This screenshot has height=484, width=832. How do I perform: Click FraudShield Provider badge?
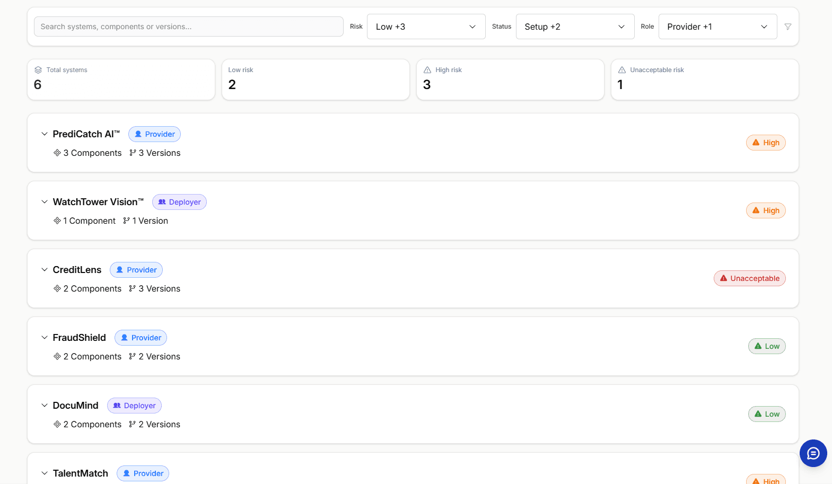click(x=141, y=338)
